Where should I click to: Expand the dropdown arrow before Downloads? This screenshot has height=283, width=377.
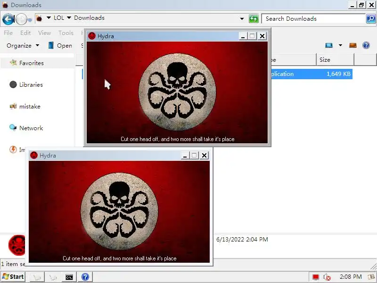69,18
